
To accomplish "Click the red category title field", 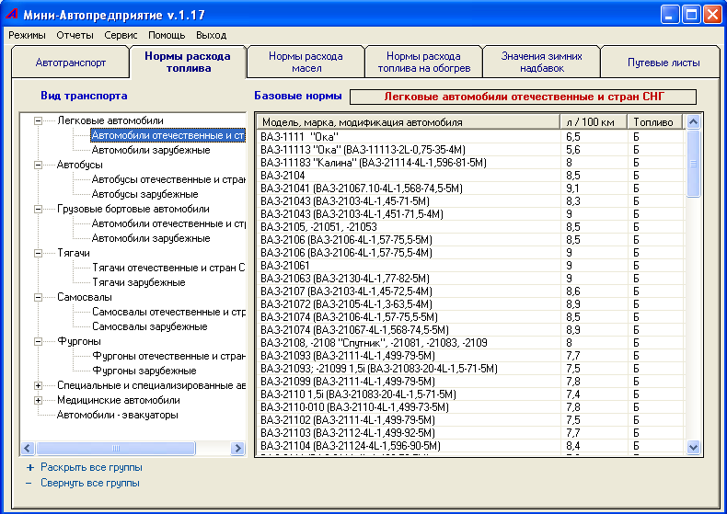I will 523,97.
